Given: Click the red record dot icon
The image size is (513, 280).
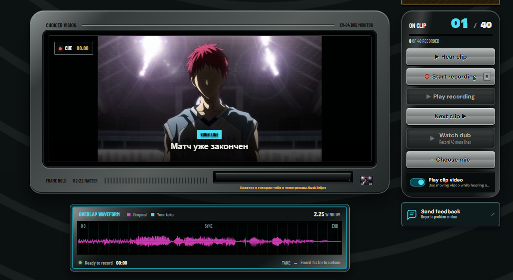Looking at the screenshot, I should (427, 77).
